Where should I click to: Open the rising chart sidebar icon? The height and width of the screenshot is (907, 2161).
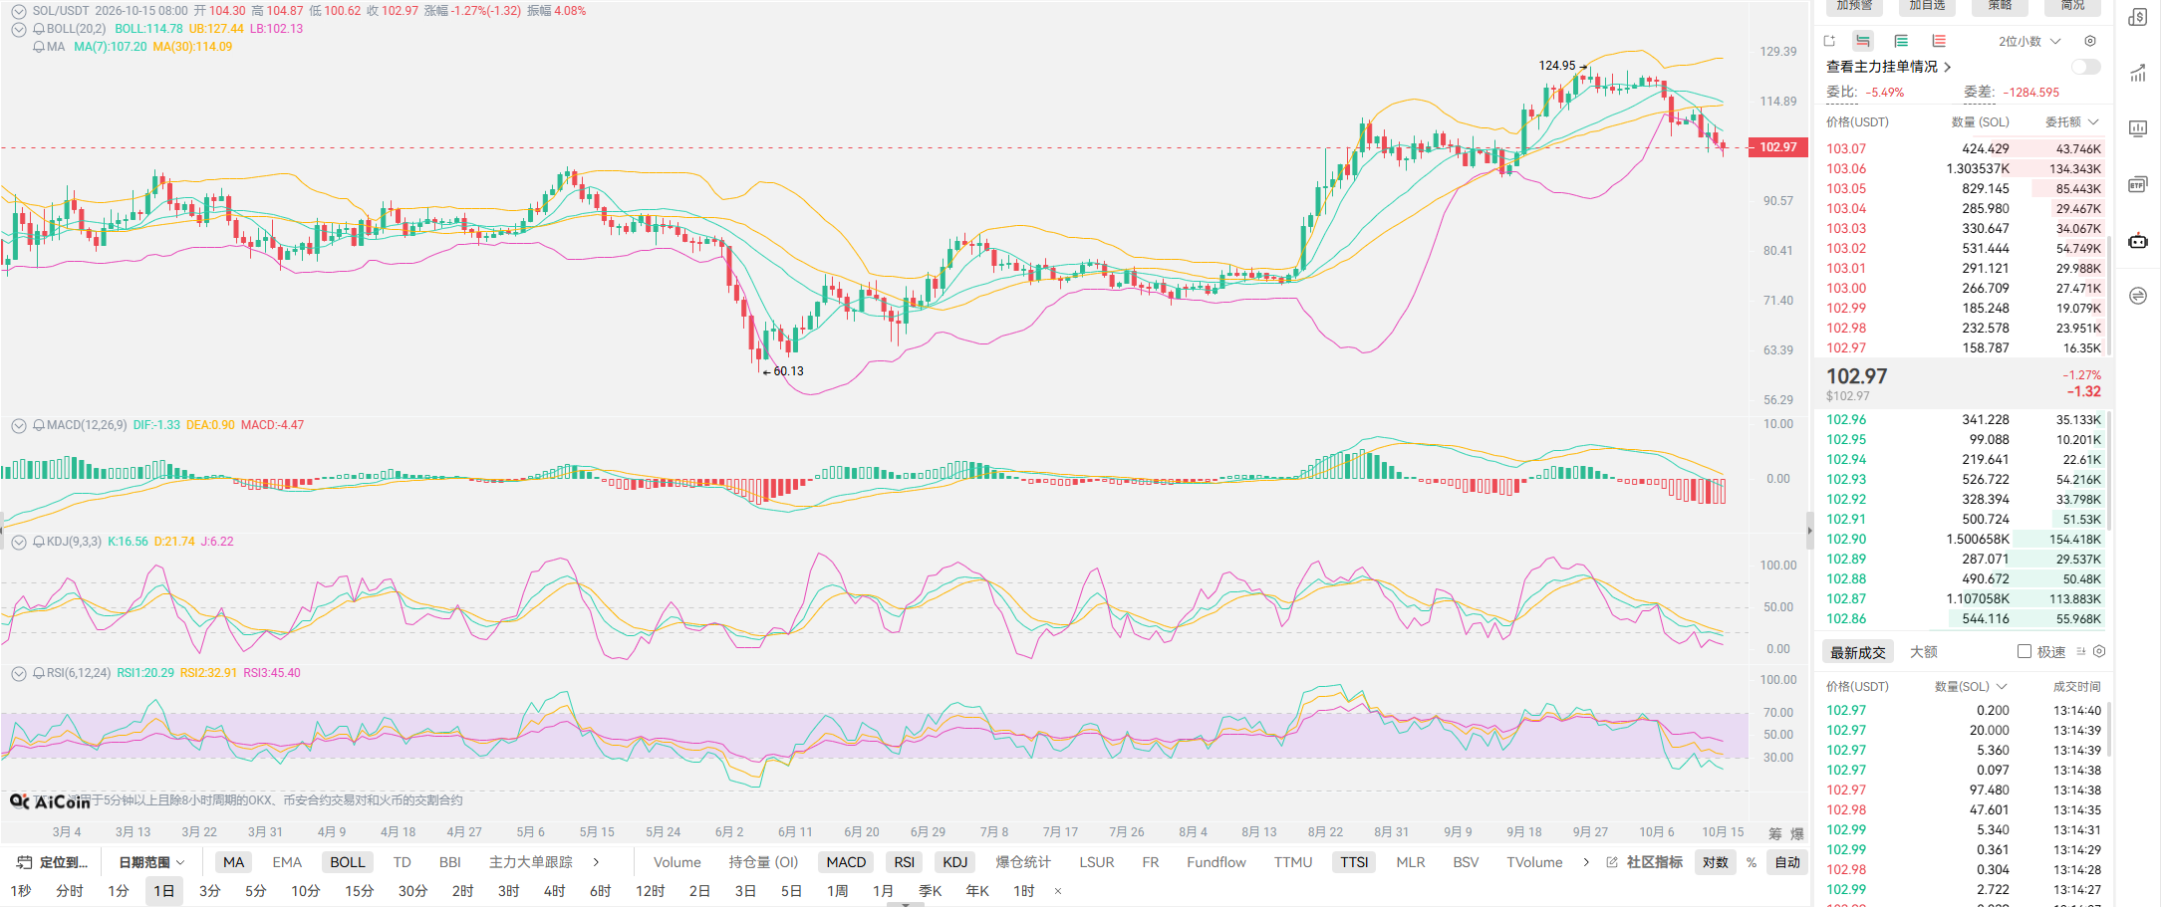pyautogui.click(x=2138, y=73)
